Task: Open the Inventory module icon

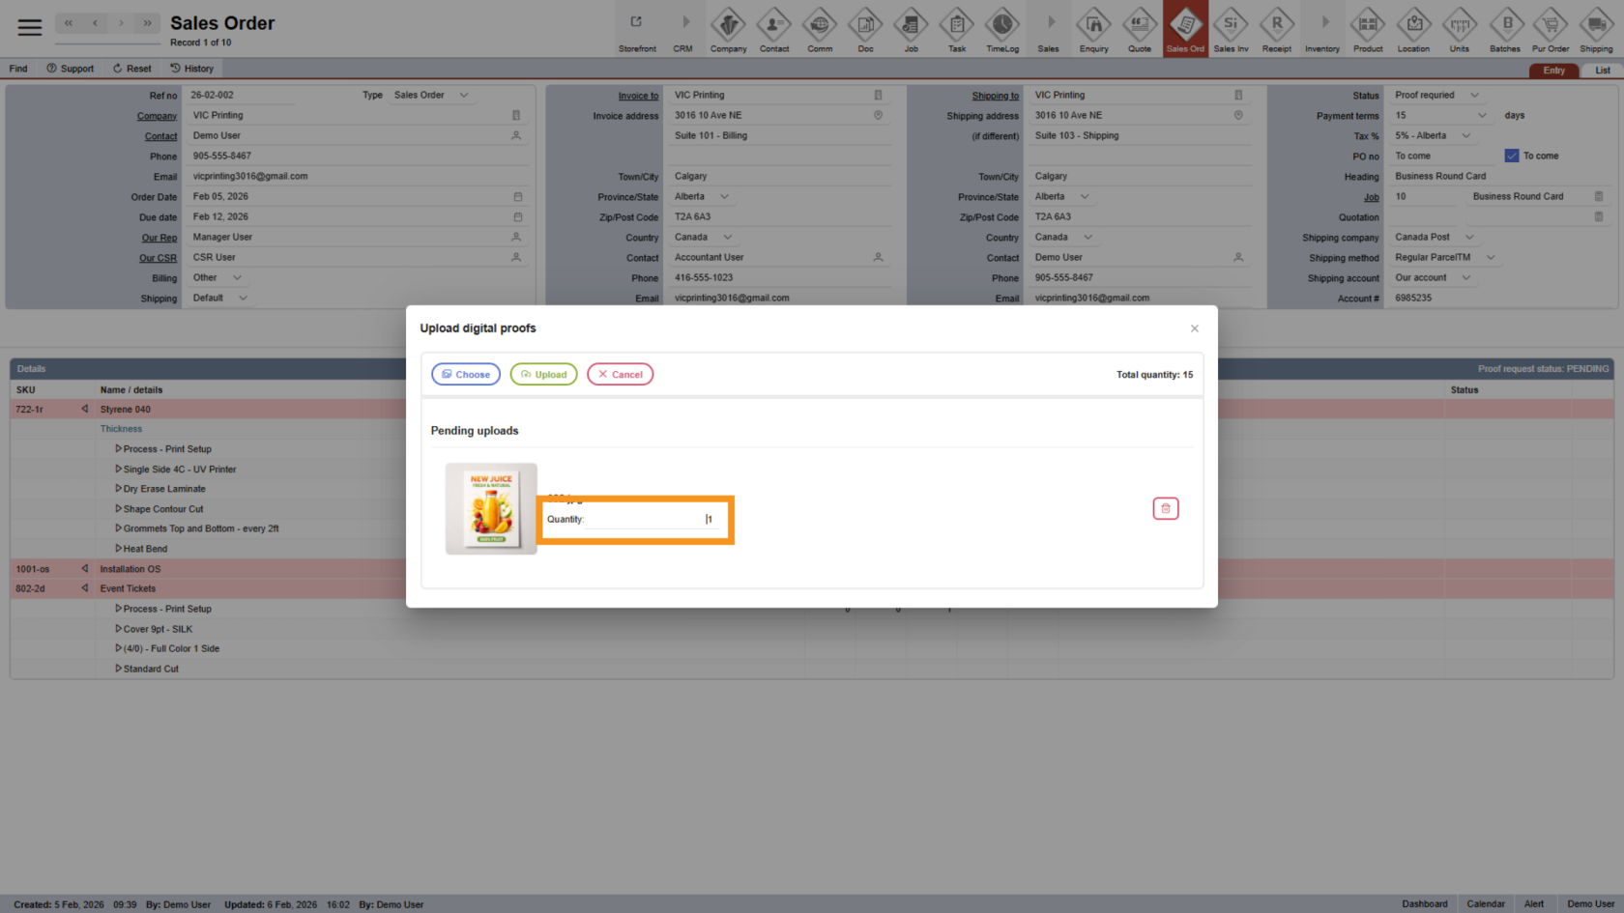Action: click(x=1322, y=29)
